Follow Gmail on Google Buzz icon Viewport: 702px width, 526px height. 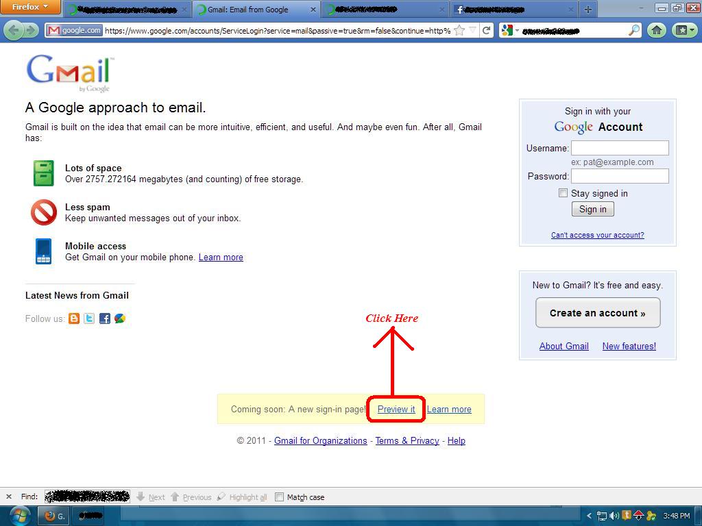(120, 318)
